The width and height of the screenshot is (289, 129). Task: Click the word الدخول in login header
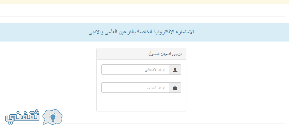coord(154,54)
